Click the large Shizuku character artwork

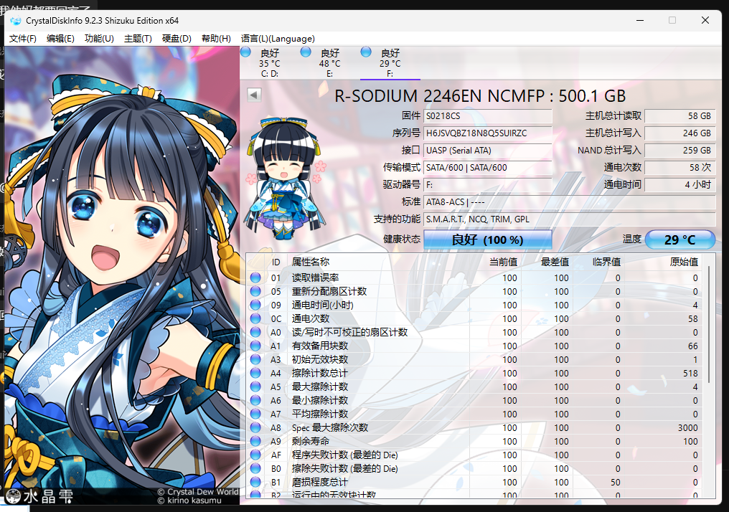click(x=122, y=275)
